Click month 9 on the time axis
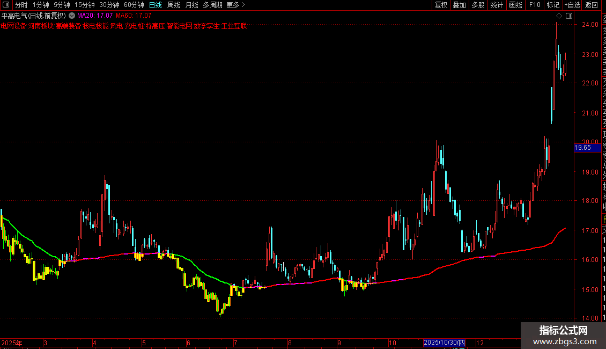This screenshot has height=349, width=606. tap(339, 343)
